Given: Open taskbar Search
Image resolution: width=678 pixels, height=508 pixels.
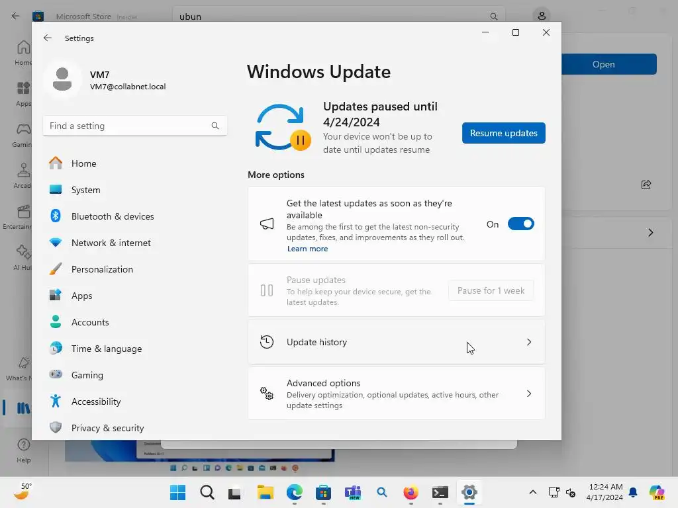Looking at the screenshot, I should coord(207,492).
